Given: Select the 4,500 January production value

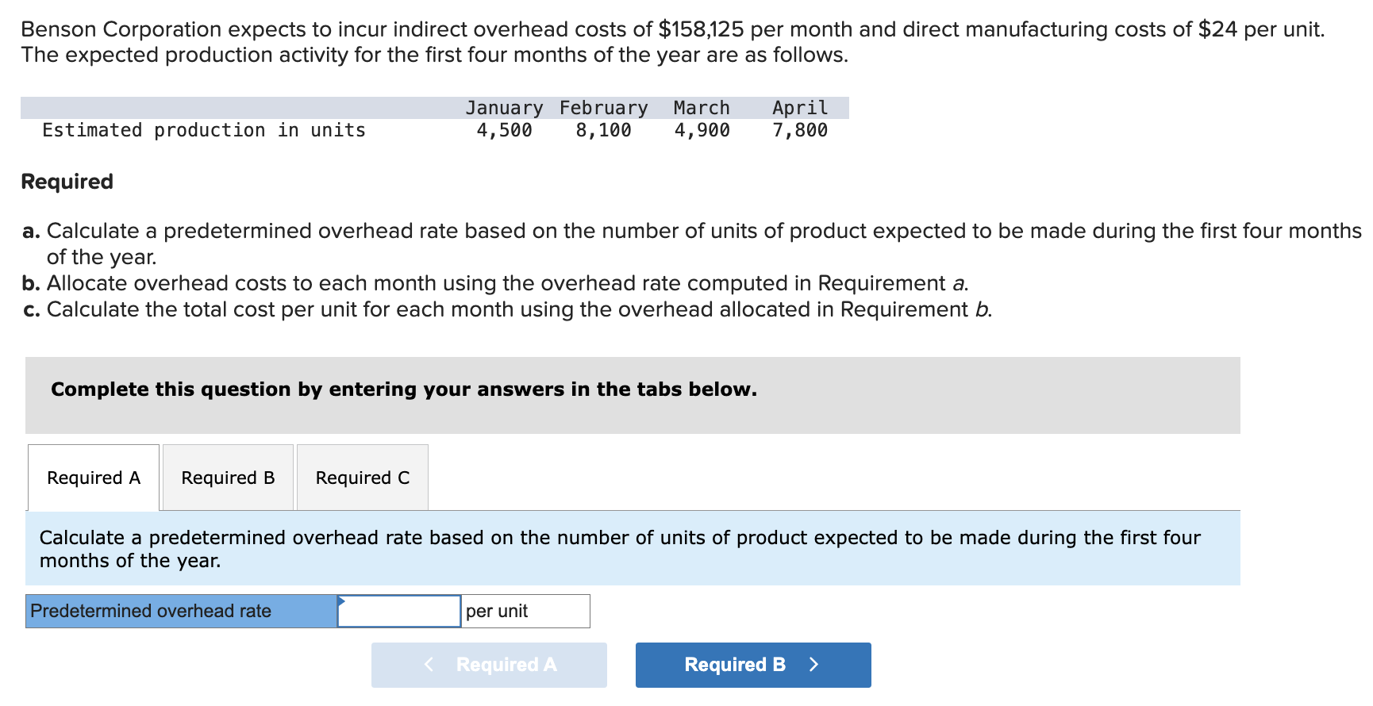Looking at the screenshot, I should coord(504,130).
